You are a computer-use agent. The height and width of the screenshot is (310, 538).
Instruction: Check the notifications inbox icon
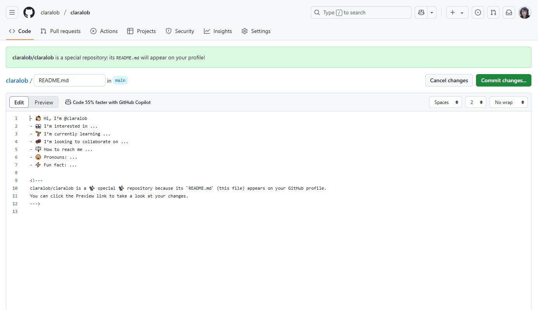coord(509,12)
